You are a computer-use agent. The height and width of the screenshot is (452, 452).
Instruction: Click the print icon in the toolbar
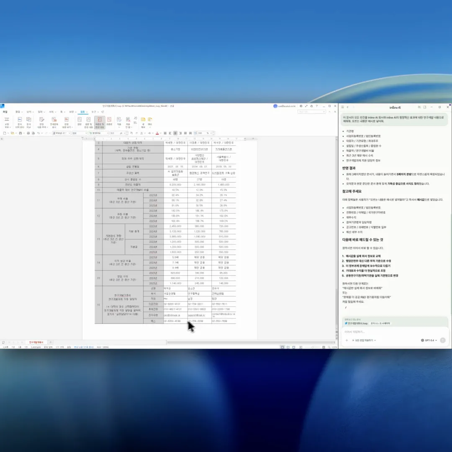click(x=28, y=133)
